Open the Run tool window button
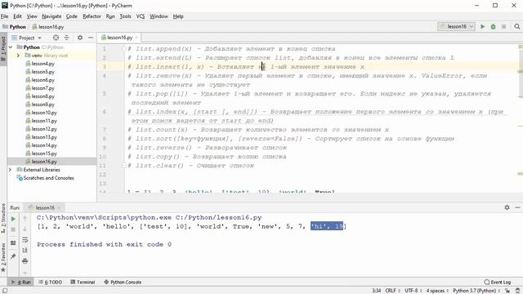 (x=21, y=282)
